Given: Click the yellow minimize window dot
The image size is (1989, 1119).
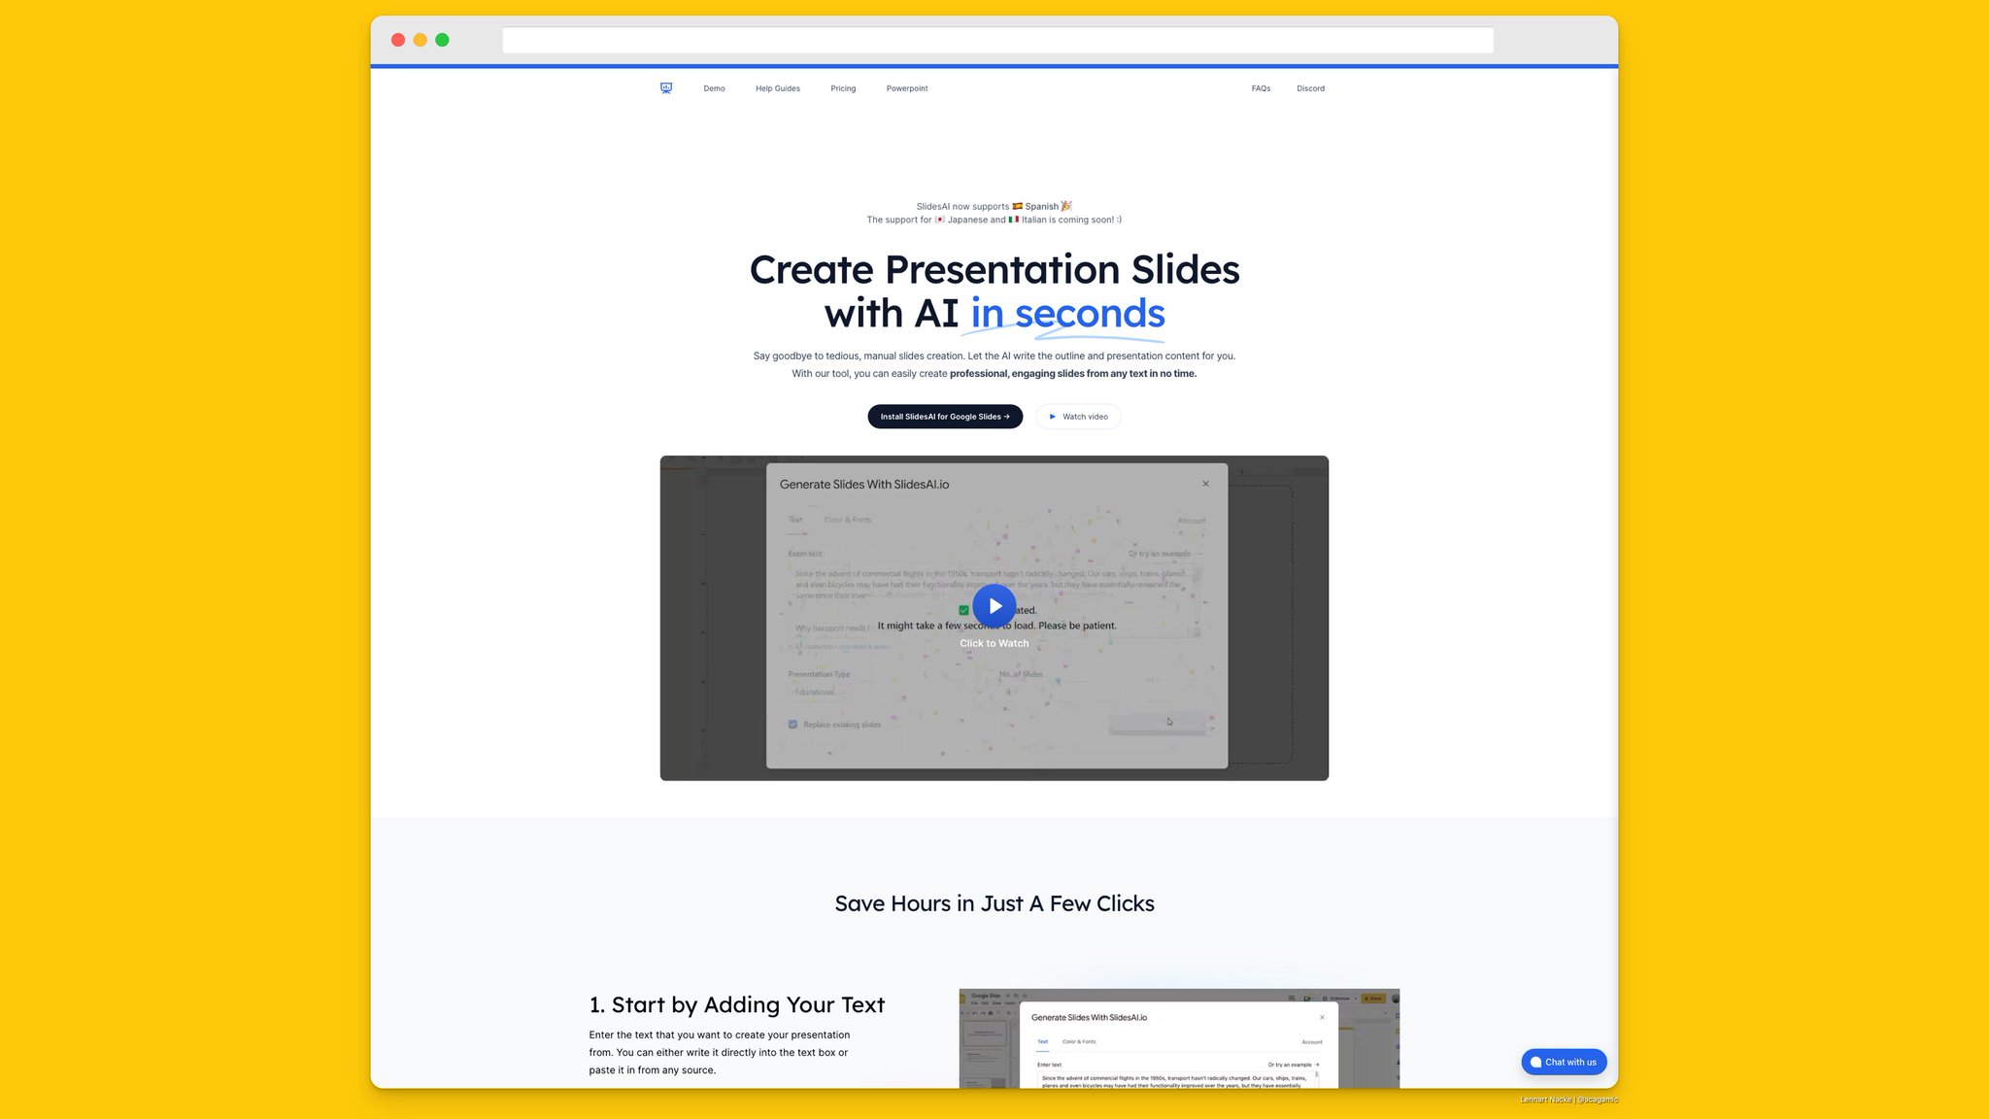Looking at the screenshot, I should (x=420, y=40).
